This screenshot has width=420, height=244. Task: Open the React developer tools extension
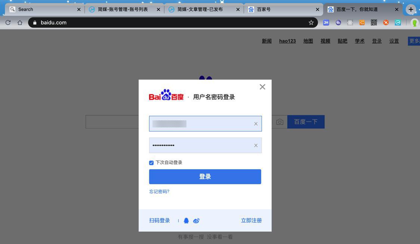[x=350, y=22]
